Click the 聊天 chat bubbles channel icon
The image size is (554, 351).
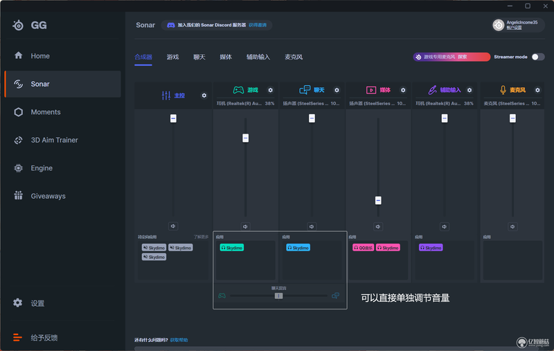pyautogui.click(x=305, y=90)
